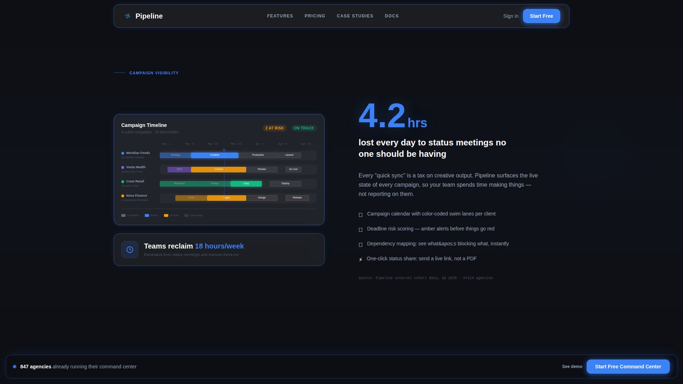Click the today marker on the timeline
Viewport: 683px width, 384px height.
point(224,150)
